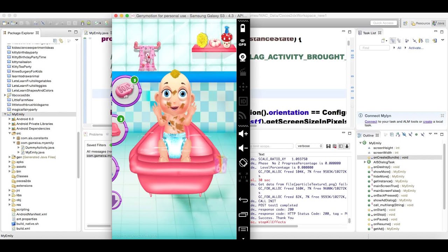Open the Android Virtual Device Manager icon

click(89, 23)
